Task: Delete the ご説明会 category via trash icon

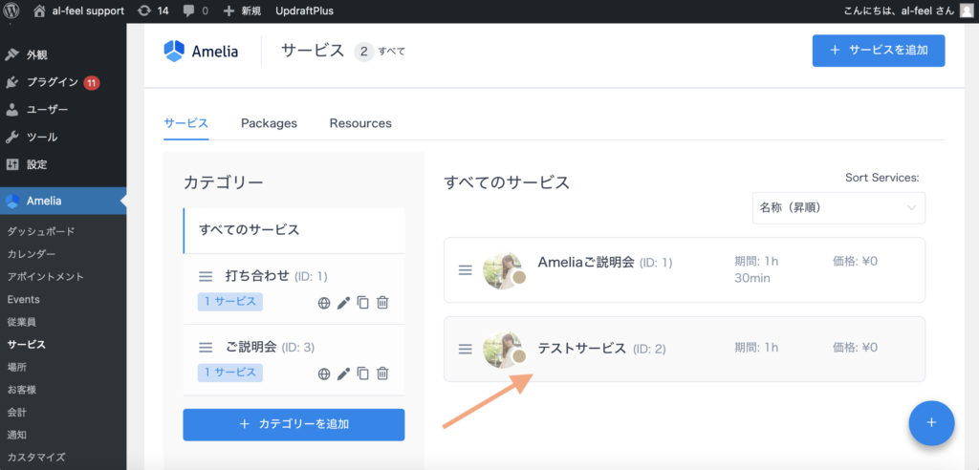Action: pos(382,374)
